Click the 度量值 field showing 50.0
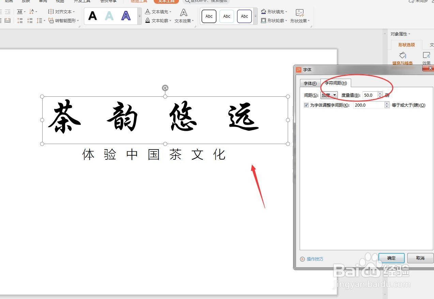This screenshot has width=434, height=299. [x=370, y=95]
